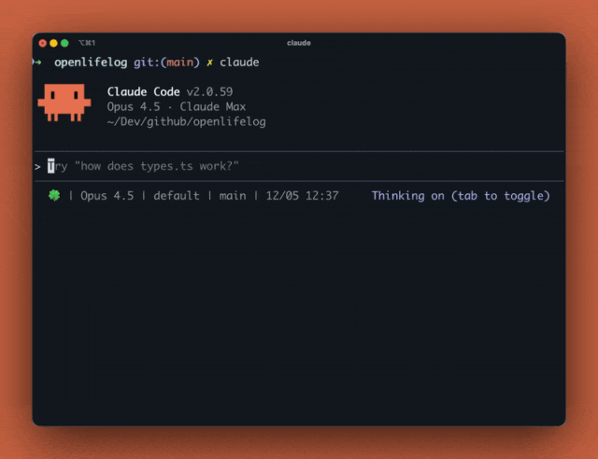This screenshot has width=598, height=459.
Task: Click the Claude Code pixel mascot logo
Action: (64, 103)
